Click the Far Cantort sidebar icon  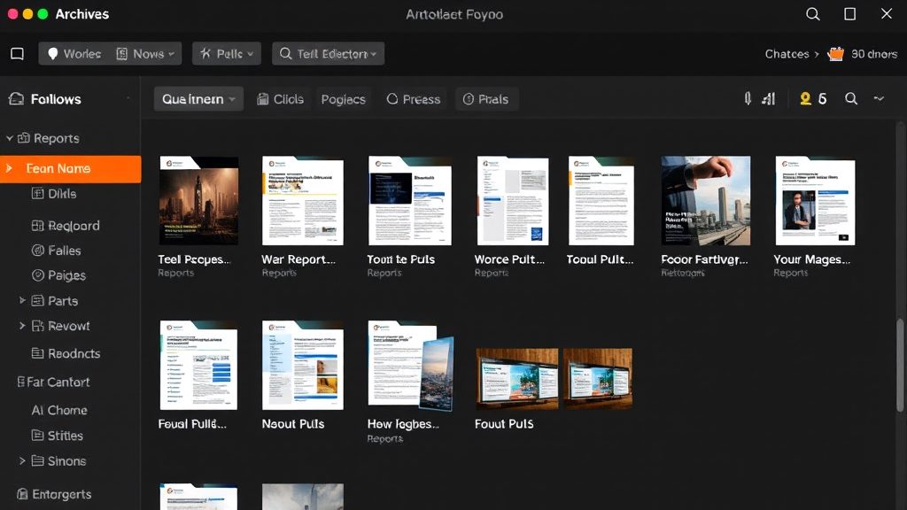pos(21,382)
